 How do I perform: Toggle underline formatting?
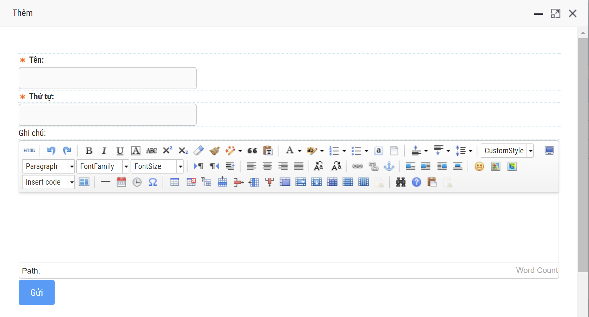coord(120,151)
